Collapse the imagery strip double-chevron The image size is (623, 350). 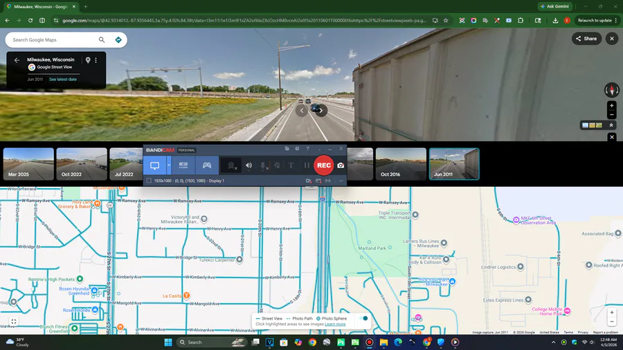point(611,125)
